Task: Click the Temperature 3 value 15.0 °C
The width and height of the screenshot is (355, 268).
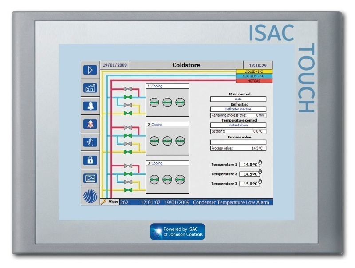Action: tap(249, 184)
